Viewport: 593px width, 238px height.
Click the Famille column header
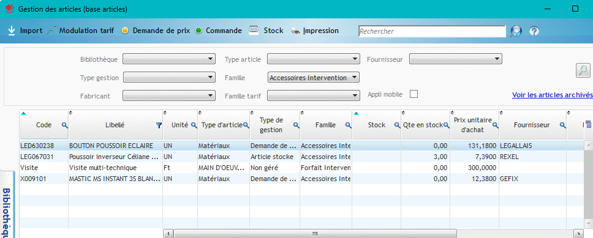point(326,125)
